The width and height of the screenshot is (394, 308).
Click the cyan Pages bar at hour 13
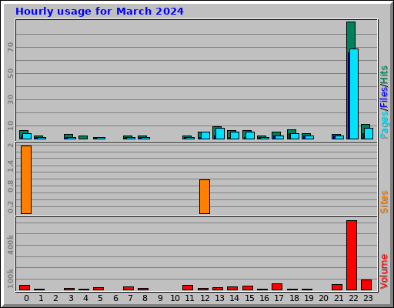pos(220,133)
